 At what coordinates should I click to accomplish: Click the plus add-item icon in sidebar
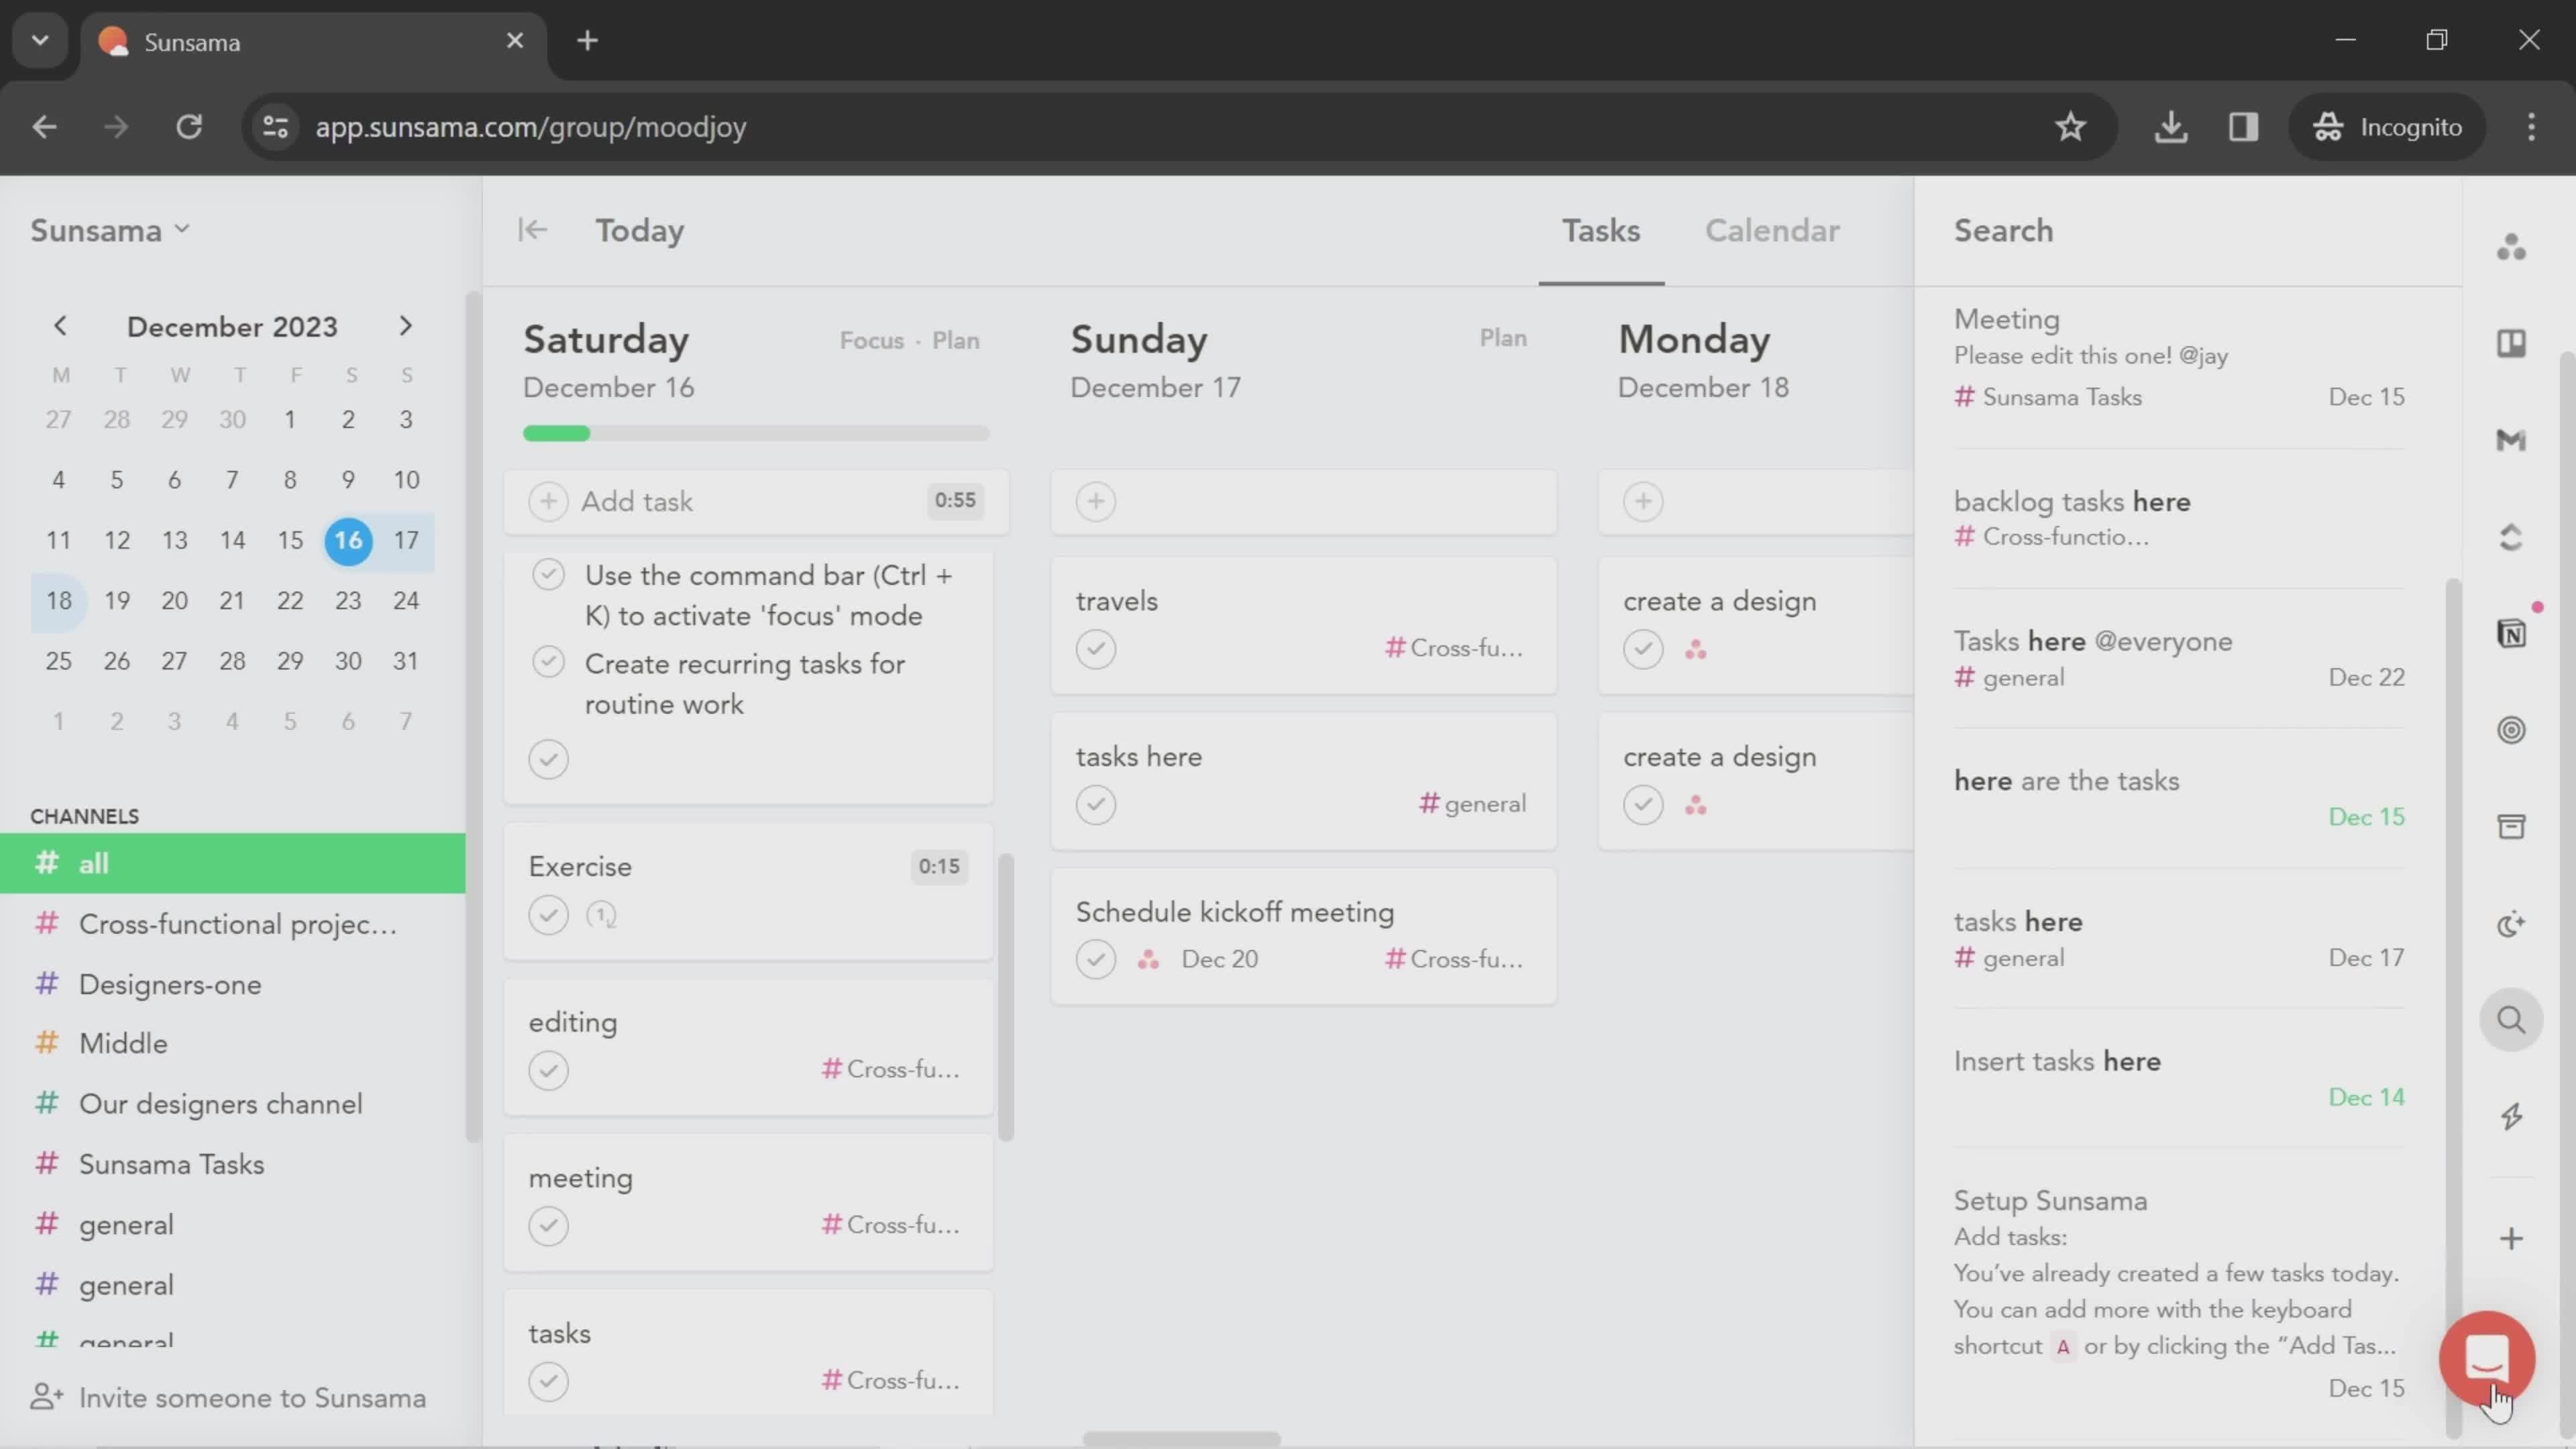(x=2510, y=1237)
